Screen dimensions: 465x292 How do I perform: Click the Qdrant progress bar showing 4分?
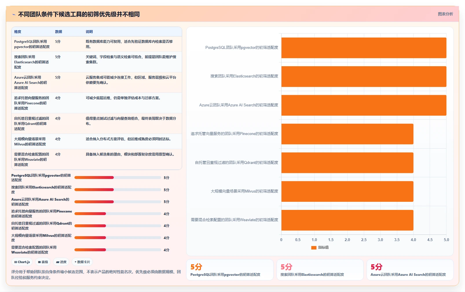click(118, 226)
